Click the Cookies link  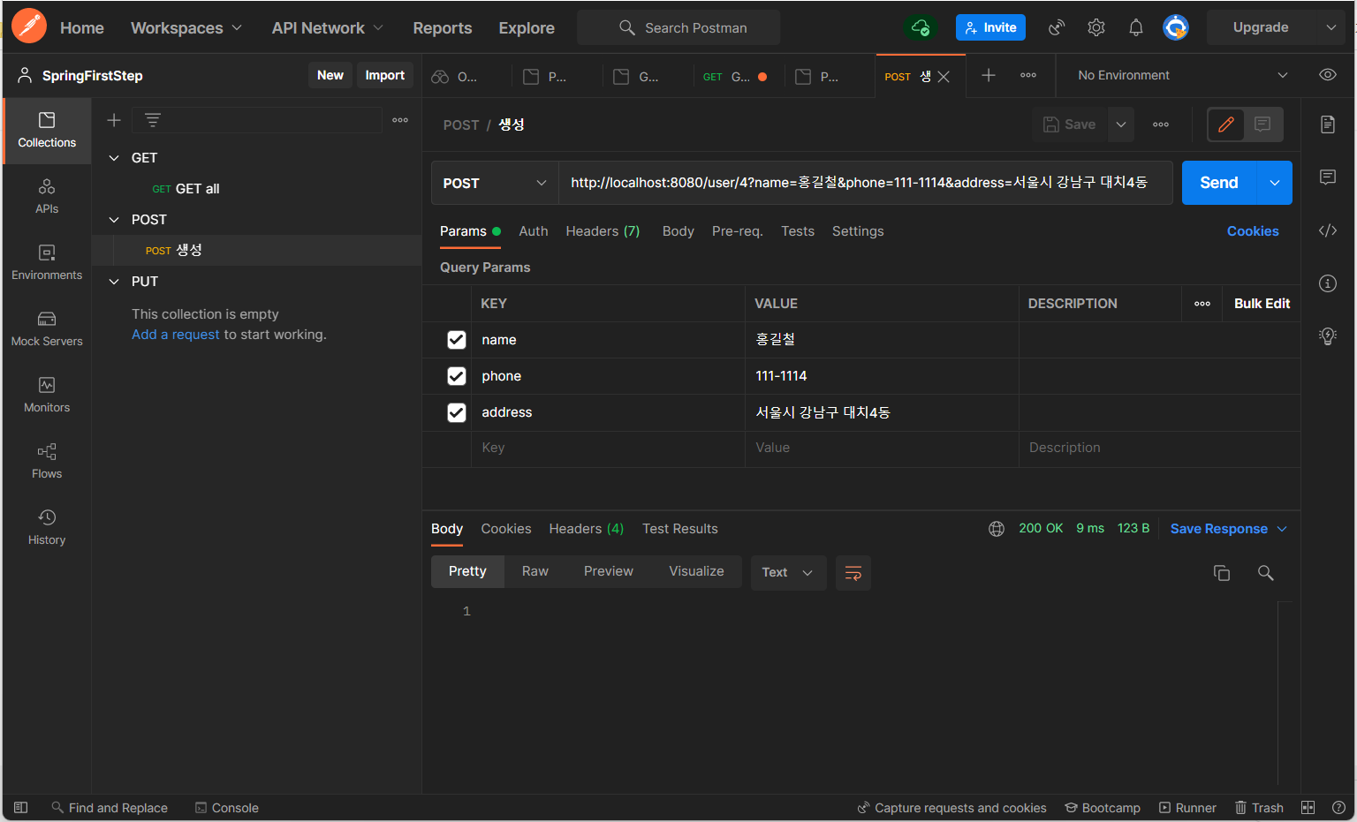click(1253, 231)
